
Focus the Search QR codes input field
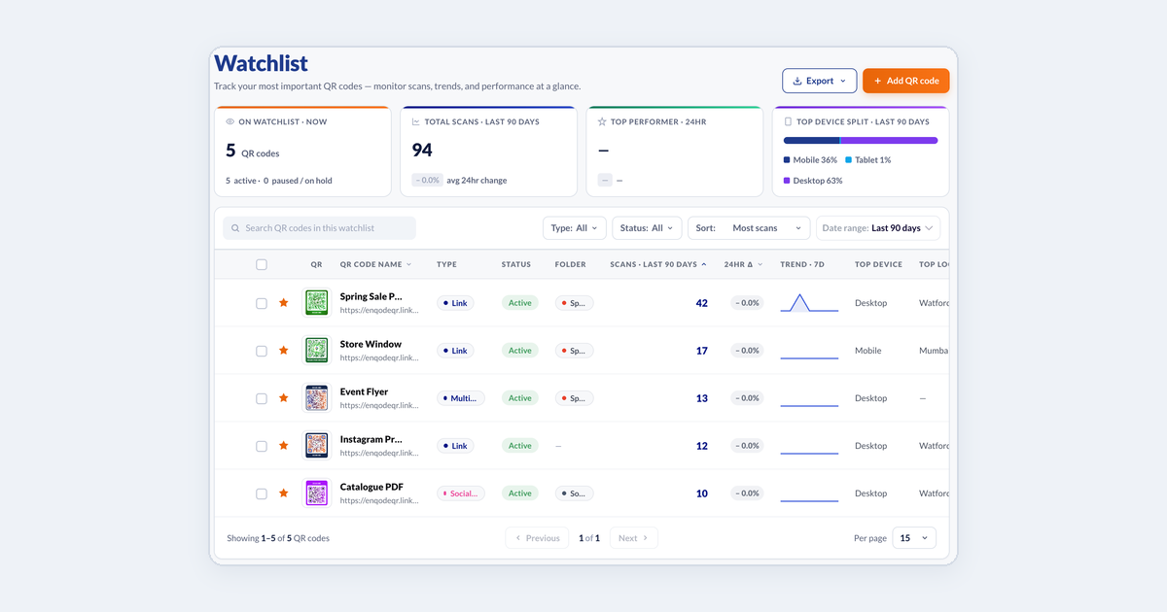click(x=319, y=228)
